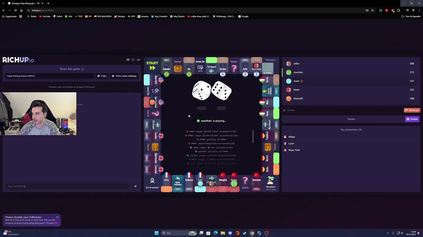Mute the Richup.io tab audio

38,3
